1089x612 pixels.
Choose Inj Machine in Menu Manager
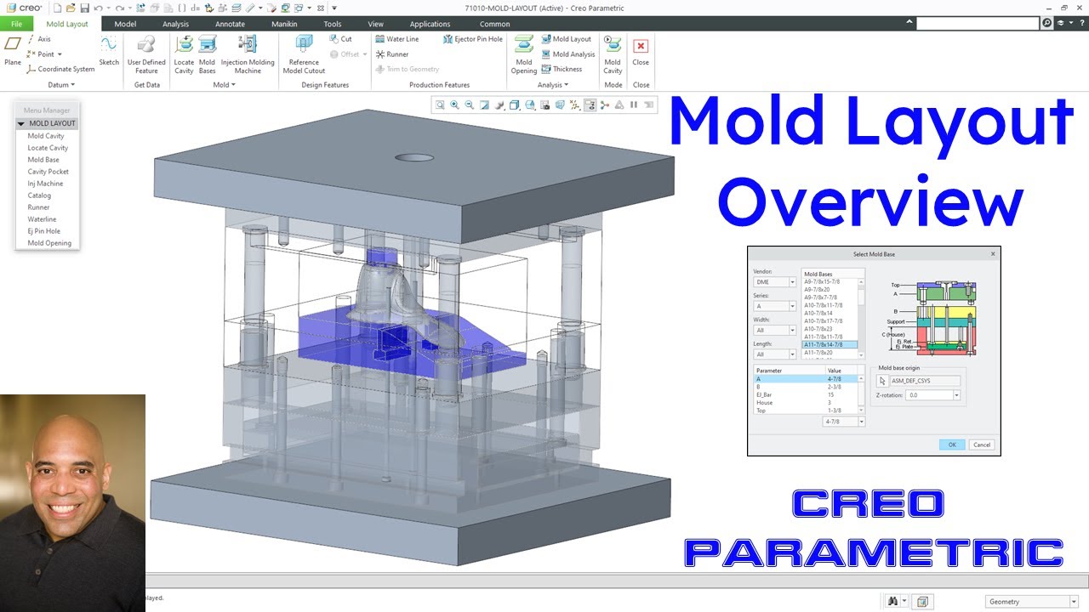[45, 184]
